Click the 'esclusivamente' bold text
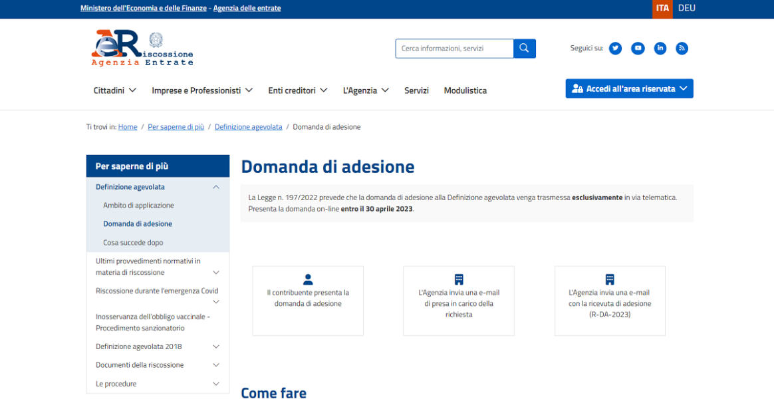The width and height of the screenshot is (774, 409). tap(596, 198)
